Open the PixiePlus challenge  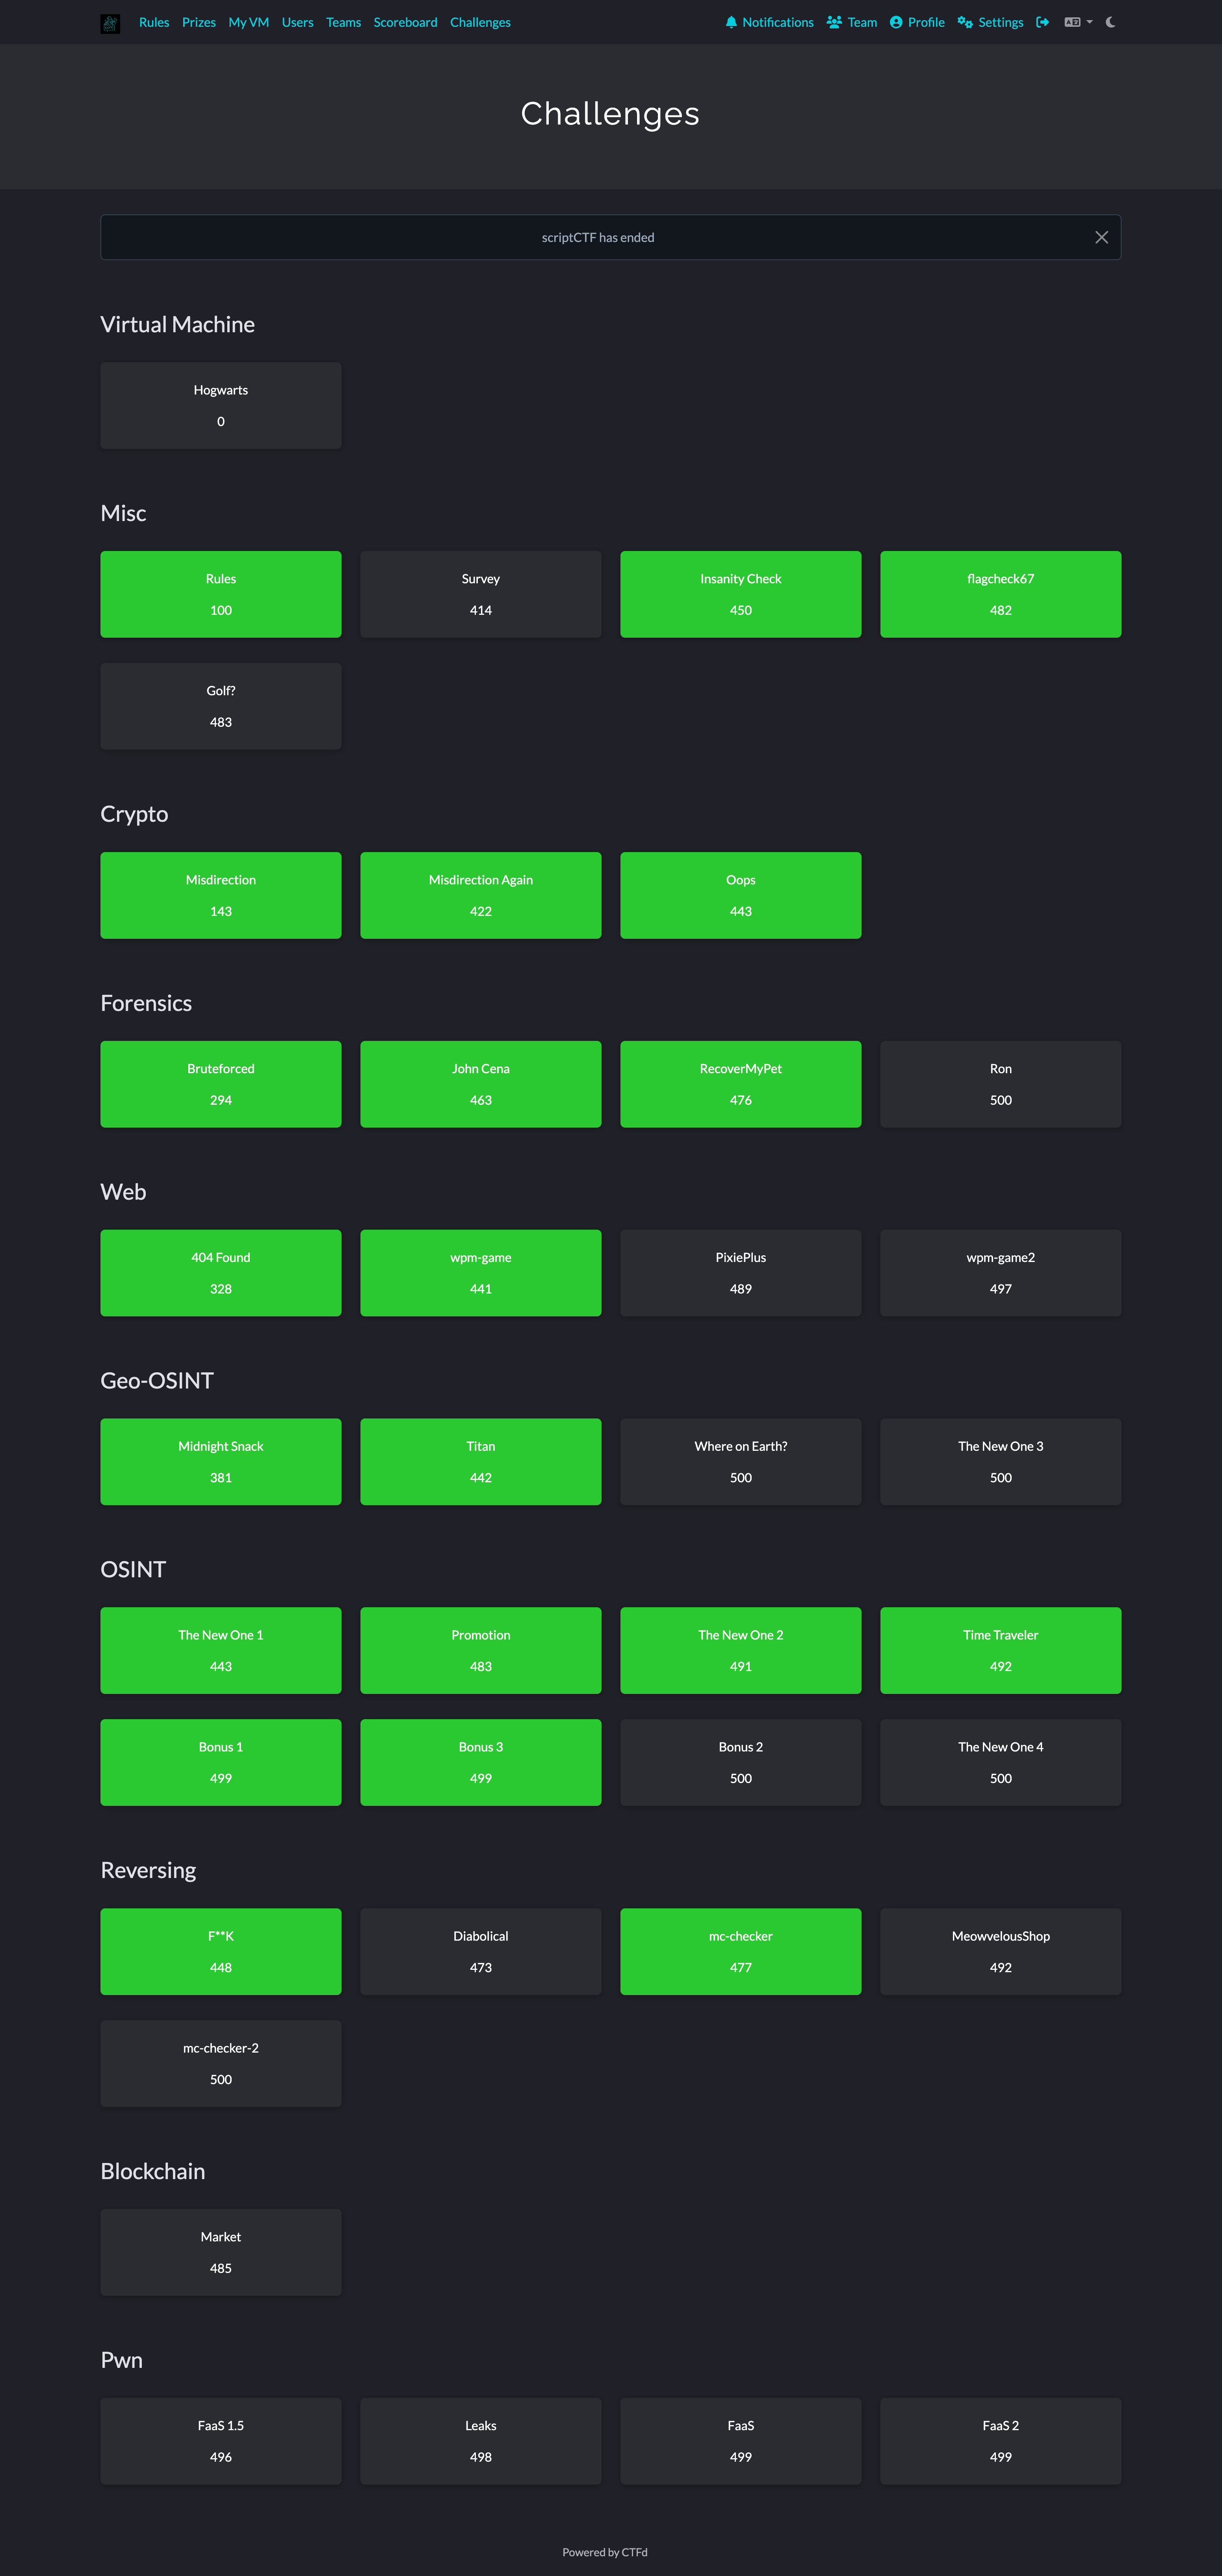pyautogui.click(x=740, y=1273)
